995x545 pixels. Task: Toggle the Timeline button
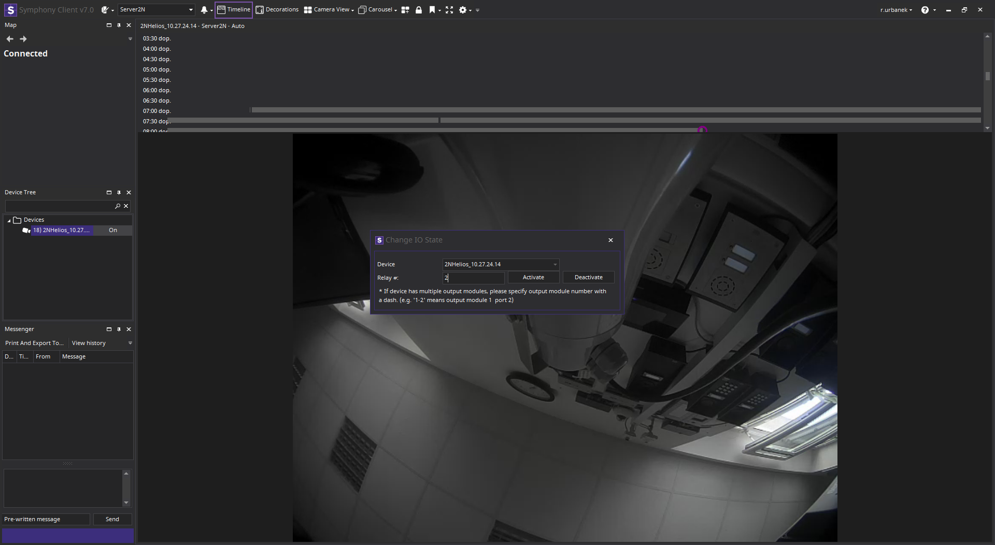point(234,10)
